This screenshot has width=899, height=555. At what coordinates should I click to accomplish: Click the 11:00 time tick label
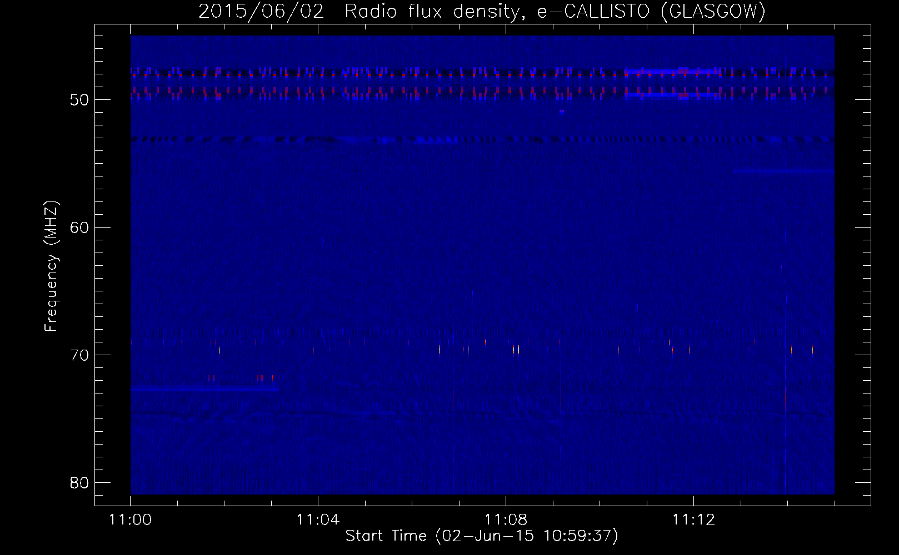click(131, 520)
